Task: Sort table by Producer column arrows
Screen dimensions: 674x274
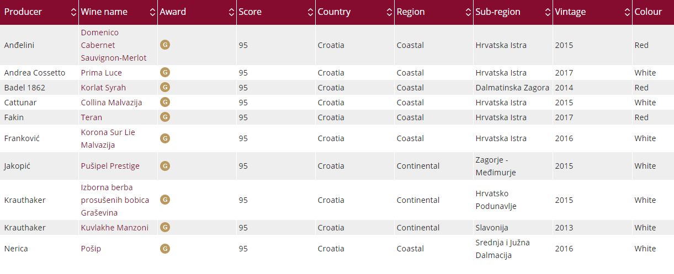Action: [x=73, y=12]
